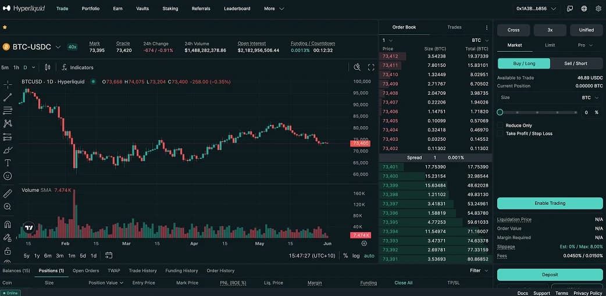
Task: Open the More navigation dropdown
Action: (x=274, y=9)
